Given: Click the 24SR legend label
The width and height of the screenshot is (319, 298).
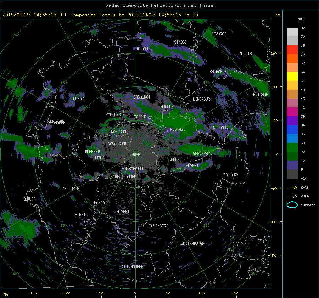Looking at the screenshot, I should 305,187.
